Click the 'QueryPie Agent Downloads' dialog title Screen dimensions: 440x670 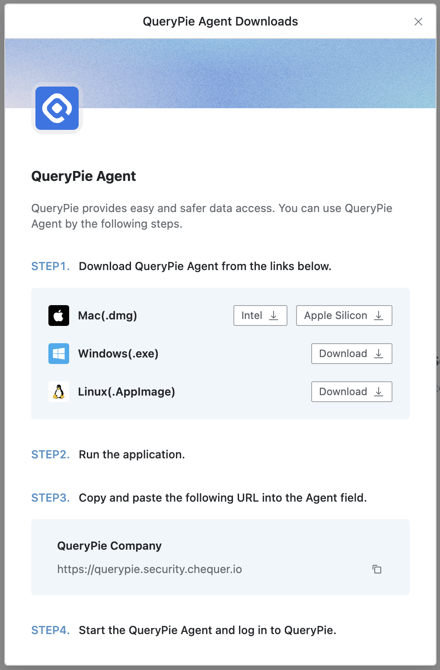pos(220,22)
